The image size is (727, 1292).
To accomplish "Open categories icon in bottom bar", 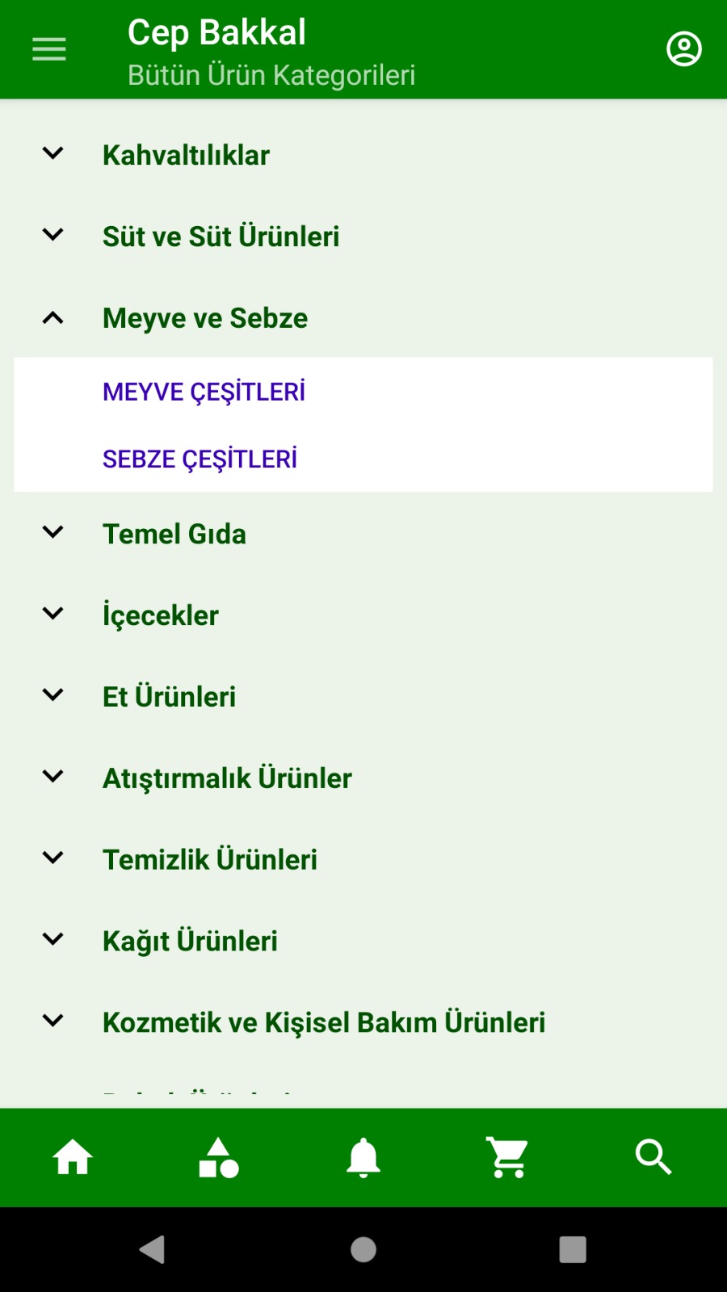I will click(x=218, y=1157).
